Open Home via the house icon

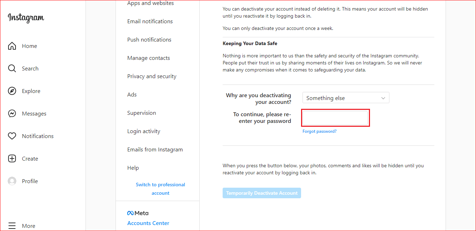(x=12, y=46)
